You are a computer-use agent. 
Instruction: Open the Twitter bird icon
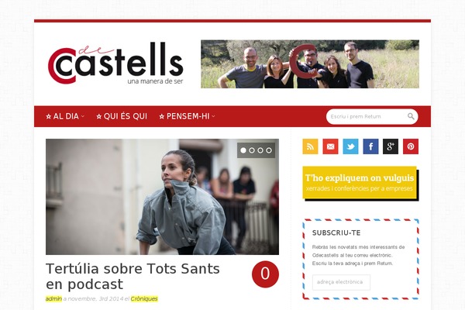tap(350, 146)
